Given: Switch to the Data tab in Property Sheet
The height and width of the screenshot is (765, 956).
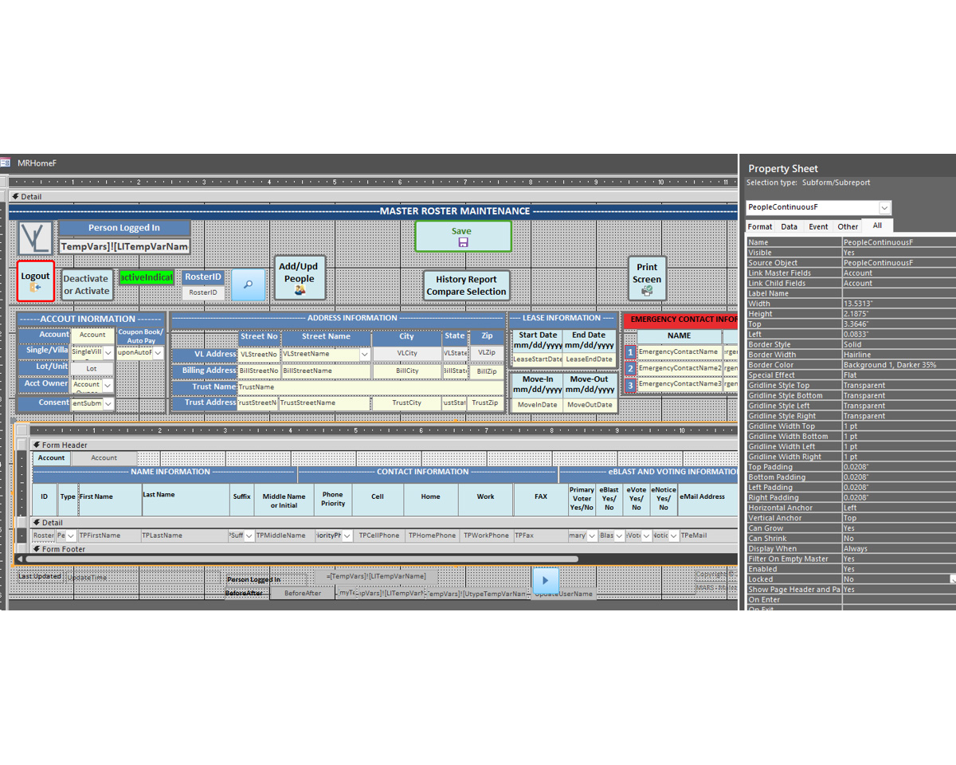Looking at the screenshot, I should (789, 226).
